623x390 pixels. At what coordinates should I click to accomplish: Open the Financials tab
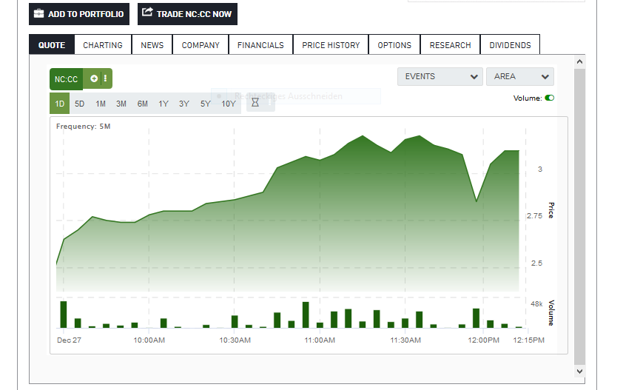(260, 45)
